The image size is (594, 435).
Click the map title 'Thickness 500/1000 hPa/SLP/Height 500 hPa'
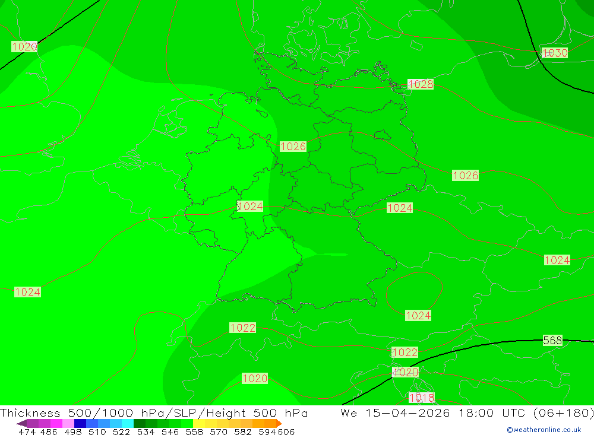(x=154, y=412)
